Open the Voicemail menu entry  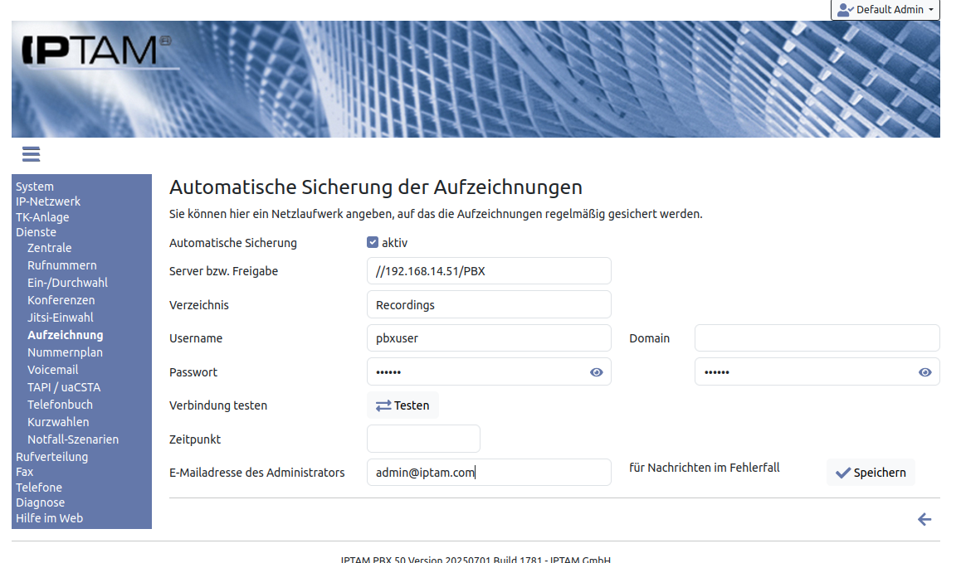[x=53, y=370]
